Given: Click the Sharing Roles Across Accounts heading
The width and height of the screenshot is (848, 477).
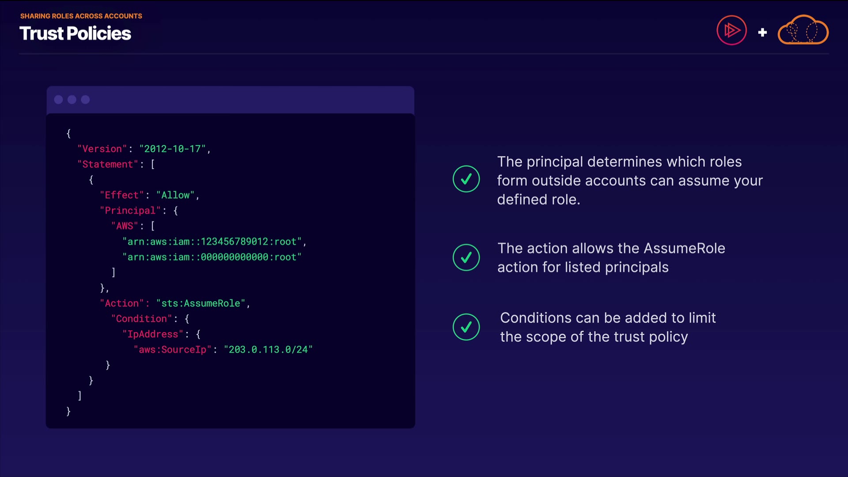Looking at the screenshot, I should (x=81, y=16).
